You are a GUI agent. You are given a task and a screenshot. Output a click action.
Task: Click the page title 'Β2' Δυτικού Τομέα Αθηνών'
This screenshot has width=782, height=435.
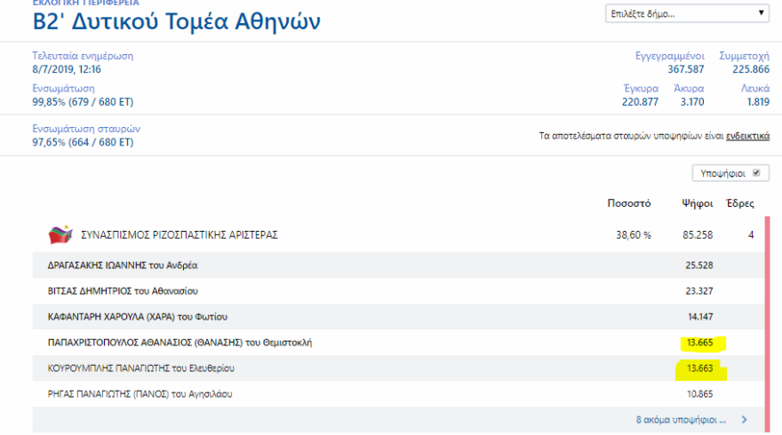177,21
